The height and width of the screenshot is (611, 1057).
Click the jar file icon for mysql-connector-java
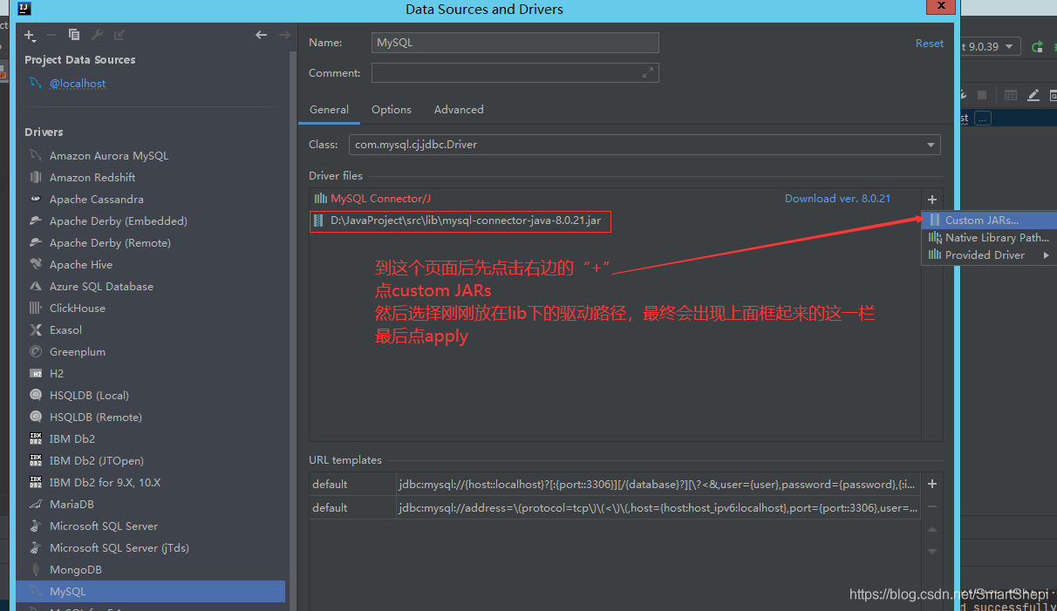pyautogui.click(x=319, y=221)
